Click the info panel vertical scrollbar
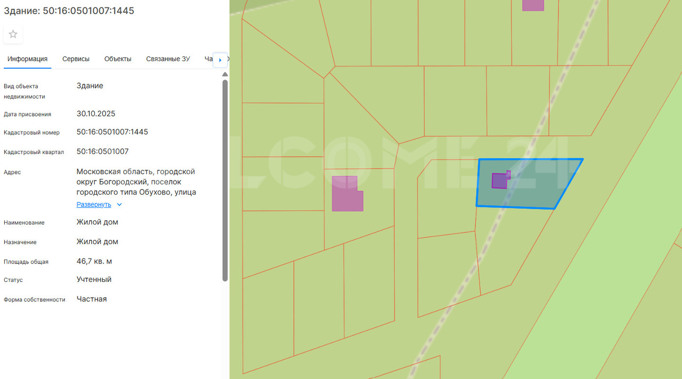This screenshot has width=682, height=379. [x=225, y=180]
